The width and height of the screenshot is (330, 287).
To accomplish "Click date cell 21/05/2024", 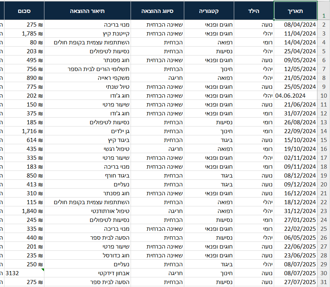I will coord(296,78).
